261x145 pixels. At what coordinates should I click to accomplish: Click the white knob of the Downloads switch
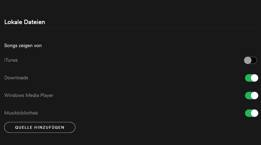[255, 78]
